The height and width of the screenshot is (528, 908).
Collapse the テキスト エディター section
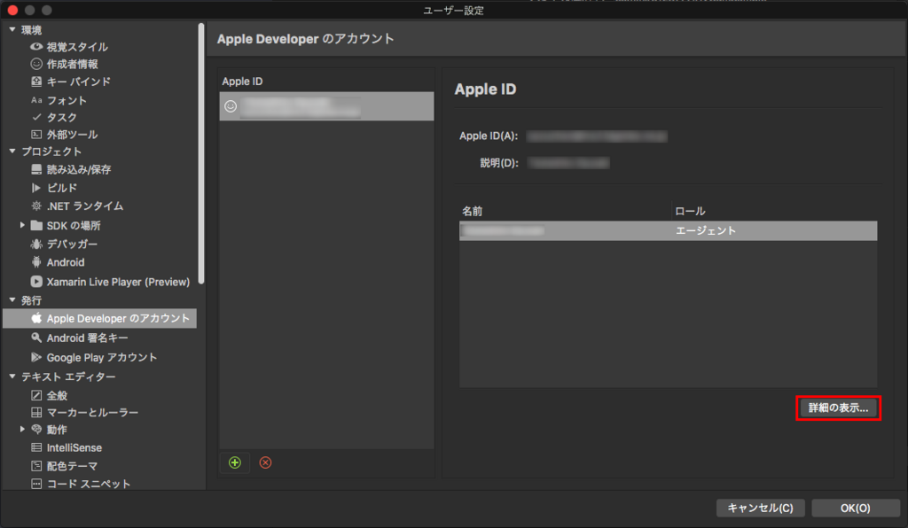[12, 376]
